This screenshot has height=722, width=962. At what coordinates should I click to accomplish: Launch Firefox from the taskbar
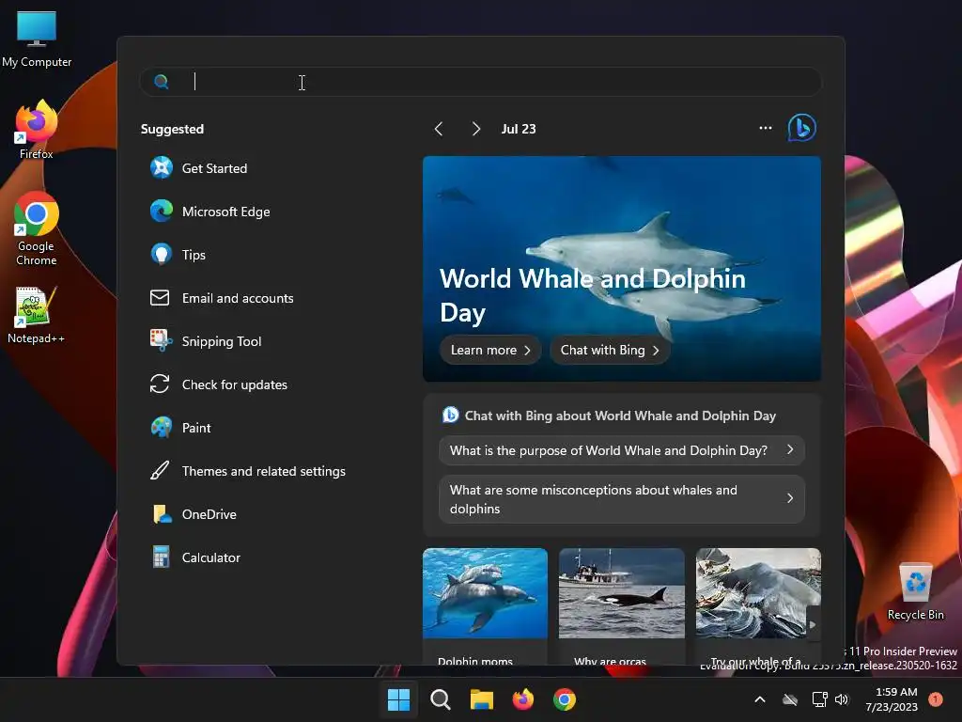pyautogui.click(x=522, y=699)
